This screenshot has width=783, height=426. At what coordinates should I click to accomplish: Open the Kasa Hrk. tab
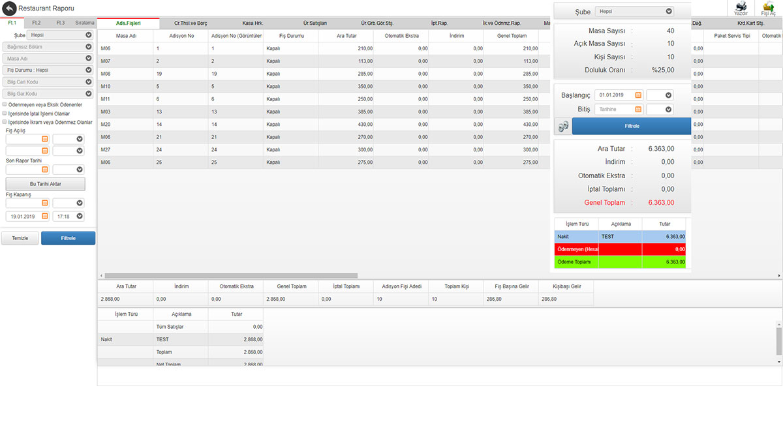252,23
